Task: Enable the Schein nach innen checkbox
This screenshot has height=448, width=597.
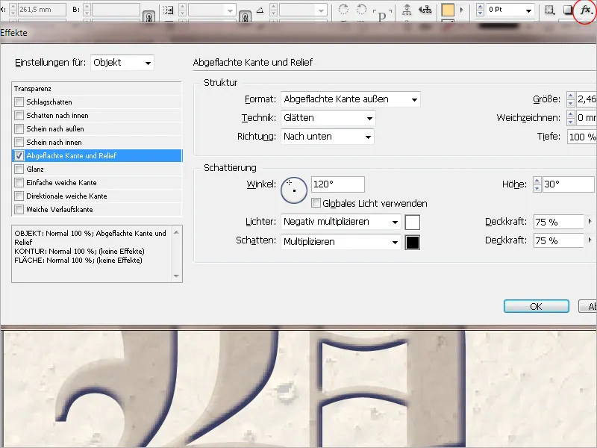Action: [x=19, y=143]
